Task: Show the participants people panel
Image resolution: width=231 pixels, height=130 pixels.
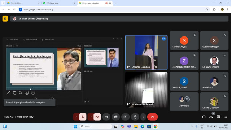Action: tap(211, 117)
